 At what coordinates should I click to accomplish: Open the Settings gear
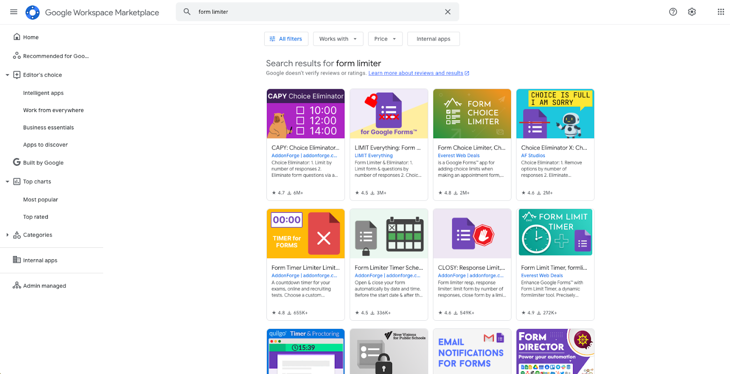[x=692, y=12]
